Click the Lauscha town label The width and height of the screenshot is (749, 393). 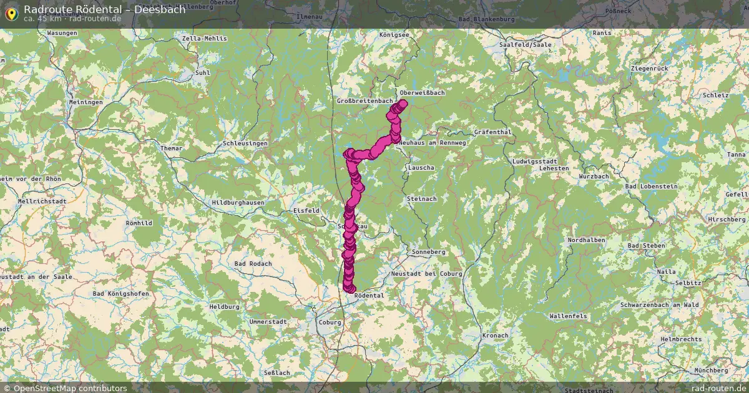(421, 168)
